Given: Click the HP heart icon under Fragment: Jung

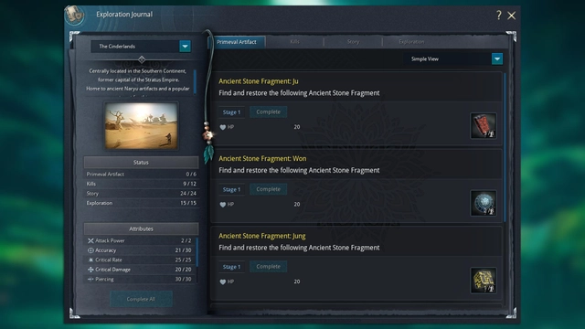Looking at the screenshot, I should [x=223, y=282].
